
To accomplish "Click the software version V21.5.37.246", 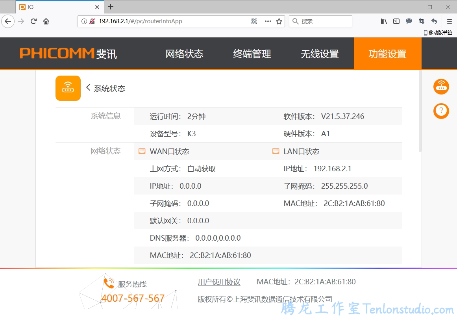I will [343, 116].
